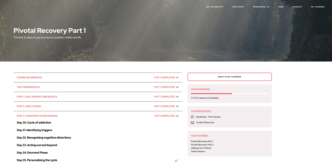332x162 pixels.
Task: Go to Our Story page
Action: pyautogui.click(x=238, y=7)
